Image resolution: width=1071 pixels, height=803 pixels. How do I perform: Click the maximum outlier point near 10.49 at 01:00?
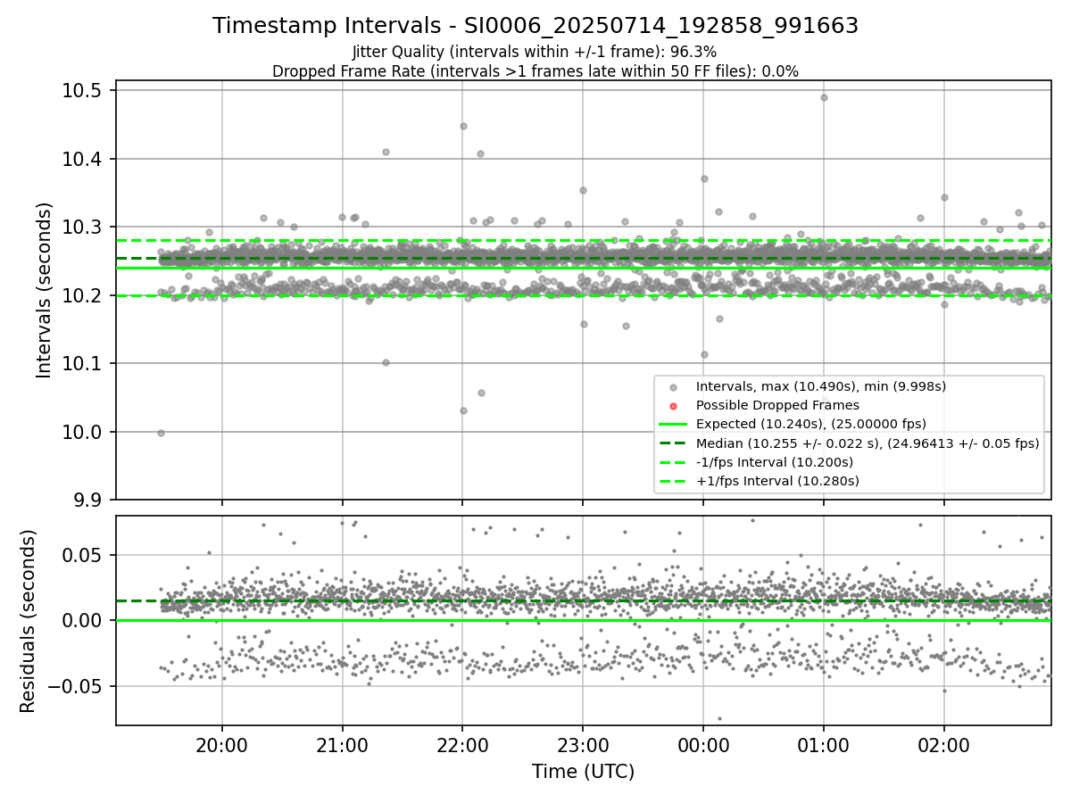[824, 97]
